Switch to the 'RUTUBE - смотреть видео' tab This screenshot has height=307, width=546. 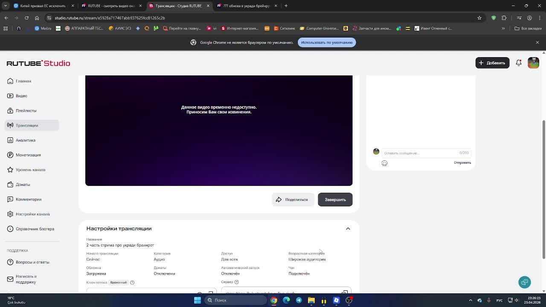click(111, 6)
